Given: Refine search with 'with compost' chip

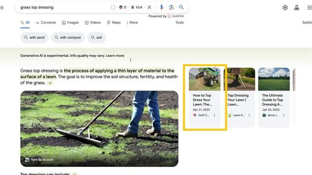Looking at the screenshot, I should pos(68,37).
